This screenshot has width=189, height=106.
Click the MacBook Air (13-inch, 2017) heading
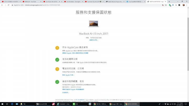tap(93, 34)
